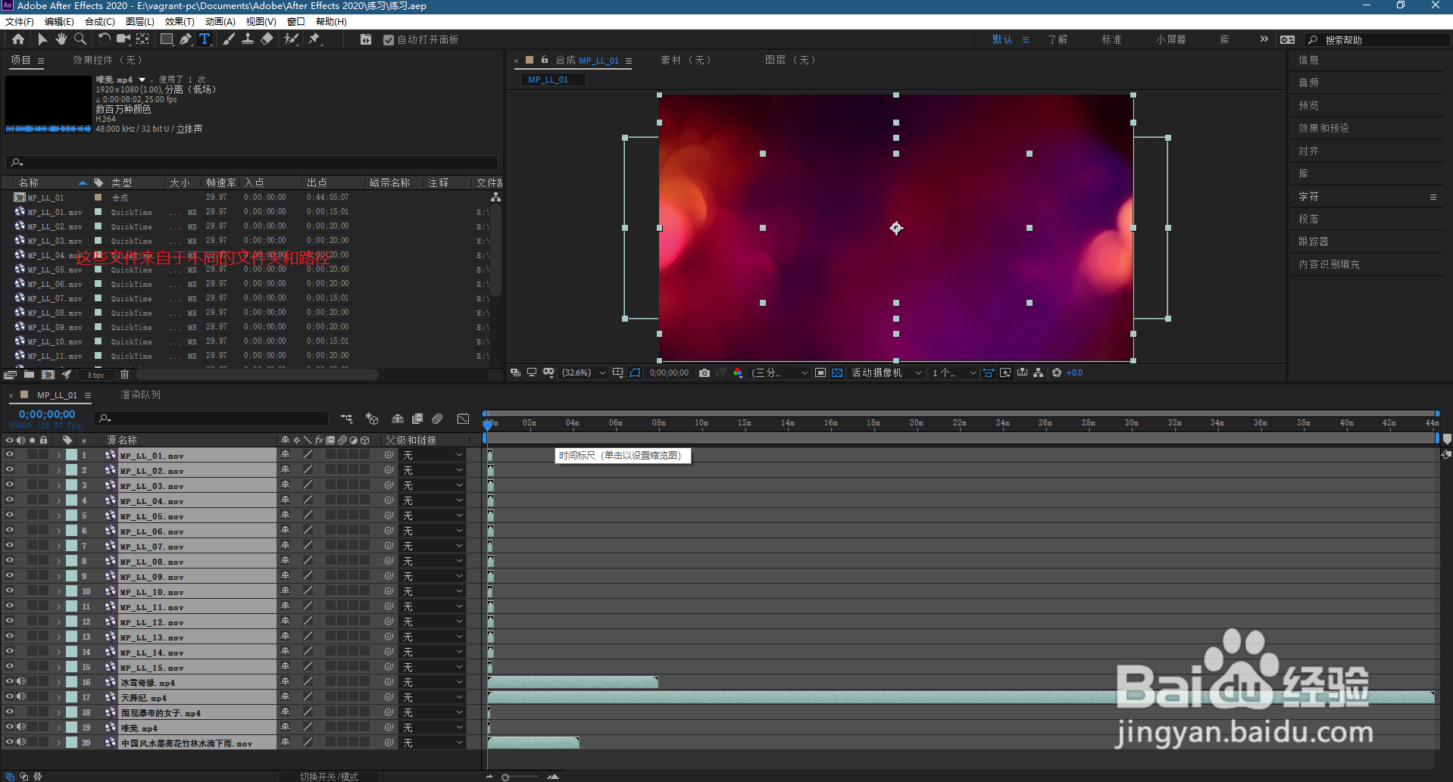Image resolution: width=1453 pixels, height=782 pixels.
Task: Mute audio of layer 17 天舞纪.mp4
Action: tap(21, 697)
